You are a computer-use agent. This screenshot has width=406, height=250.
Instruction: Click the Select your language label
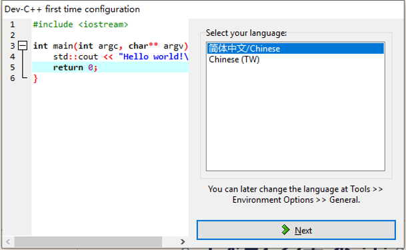(246, 33)
